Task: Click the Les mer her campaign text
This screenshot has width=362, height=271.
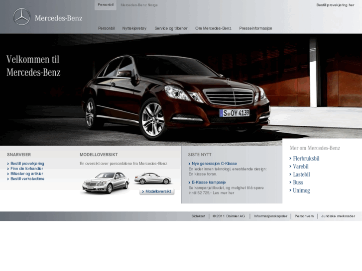Action: 223,193
